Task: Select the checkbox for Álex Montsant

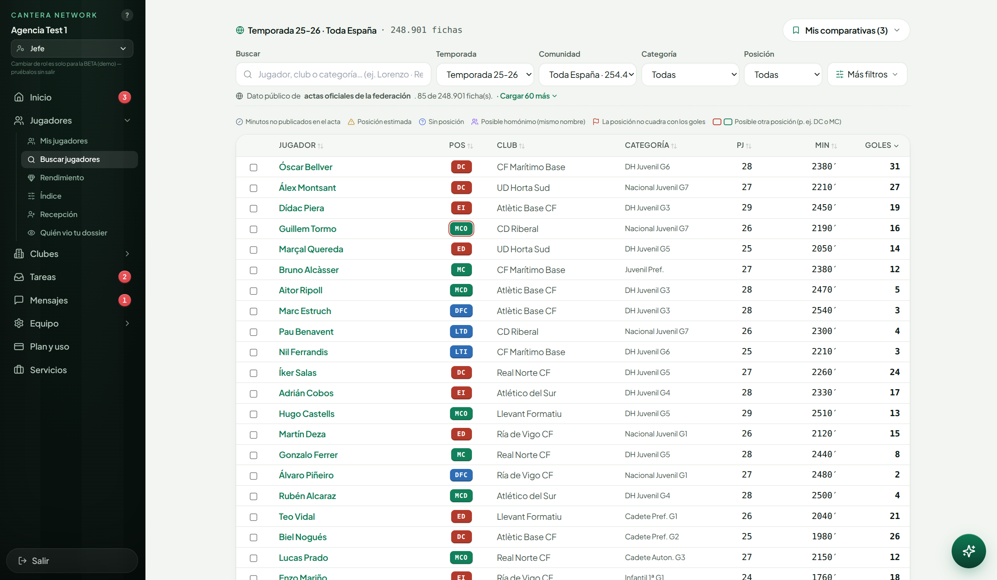Action: click(x=254, y=188)
